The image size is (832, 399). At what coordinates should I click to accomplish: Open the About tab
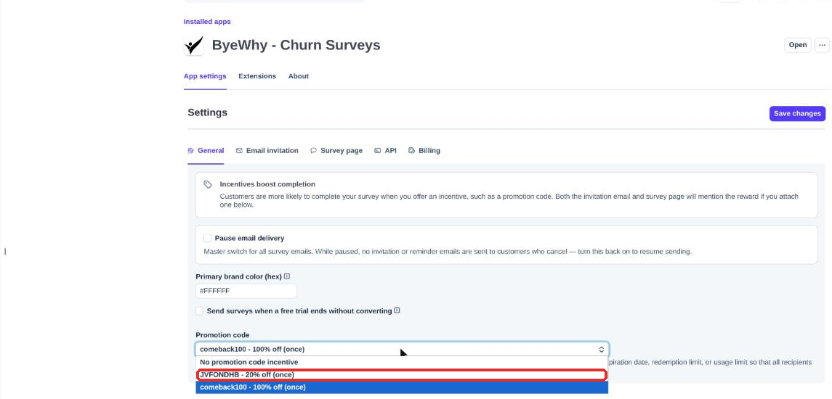pos(299,76)
